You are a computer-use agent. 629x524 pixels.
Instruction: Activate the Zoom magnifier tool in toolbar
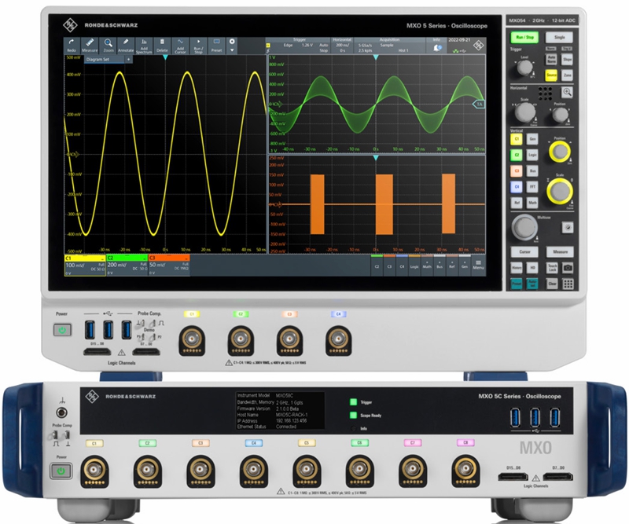pos(108,46)
